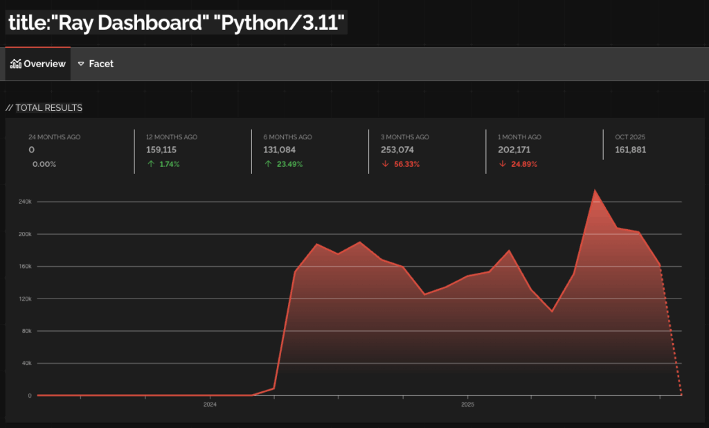This screenshot has width=709, height=428.
Task: Select the OCT 2025 value 161,881
Action: click(630, 150)
